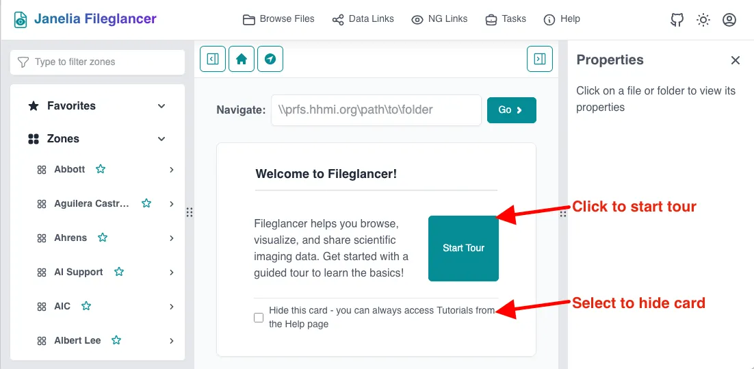This screenshot has width=754, height=369.
Task: Click the Abbott zone grid icon
Action: (42, 170)
